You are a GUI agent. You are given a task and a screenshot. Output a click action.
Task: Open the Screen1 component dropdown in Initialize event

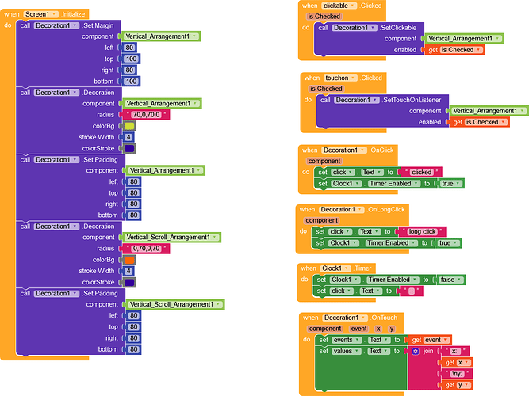click(40, 14)
